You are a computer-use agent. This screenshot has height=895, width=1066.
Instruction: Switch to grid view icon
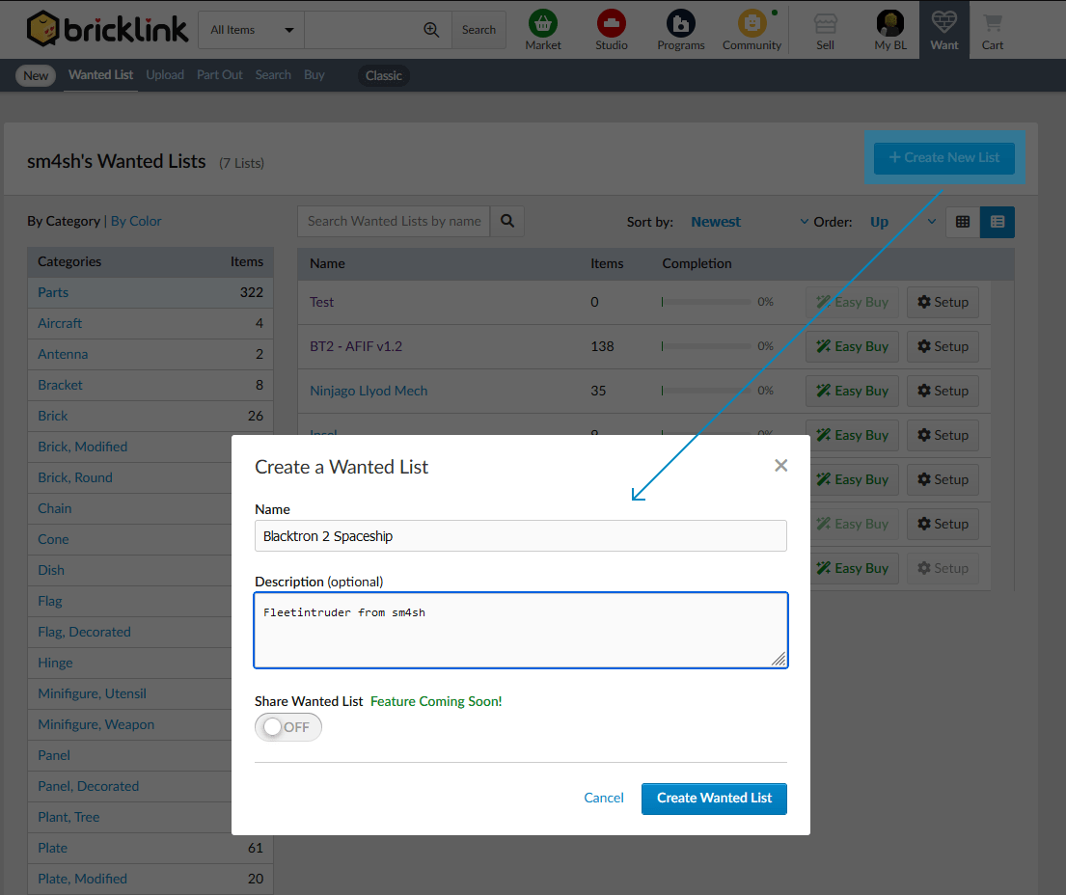point(963,222)
